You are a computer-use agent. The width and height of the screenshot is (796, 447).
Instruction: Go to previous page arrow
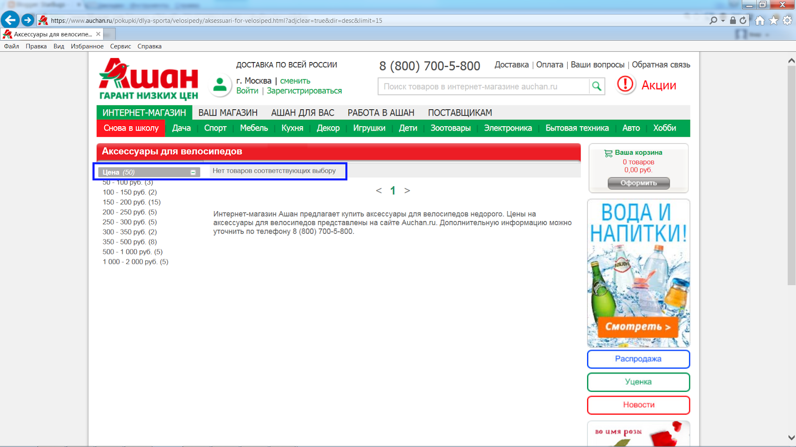pyautogui.click(x=379, y=191)
